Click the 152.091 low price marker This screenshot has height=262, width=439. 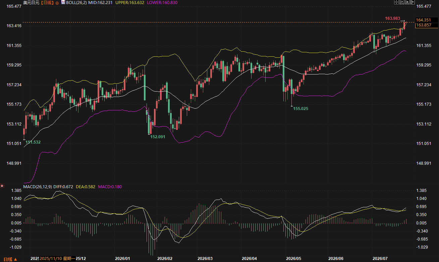tap(158, 137)
